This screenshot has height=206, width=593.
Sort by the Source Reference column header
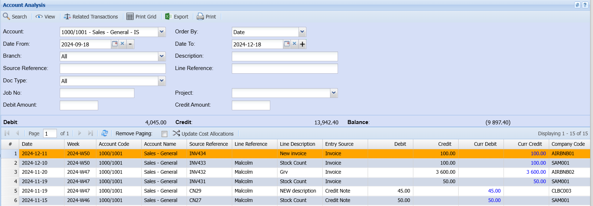(209, 144)
